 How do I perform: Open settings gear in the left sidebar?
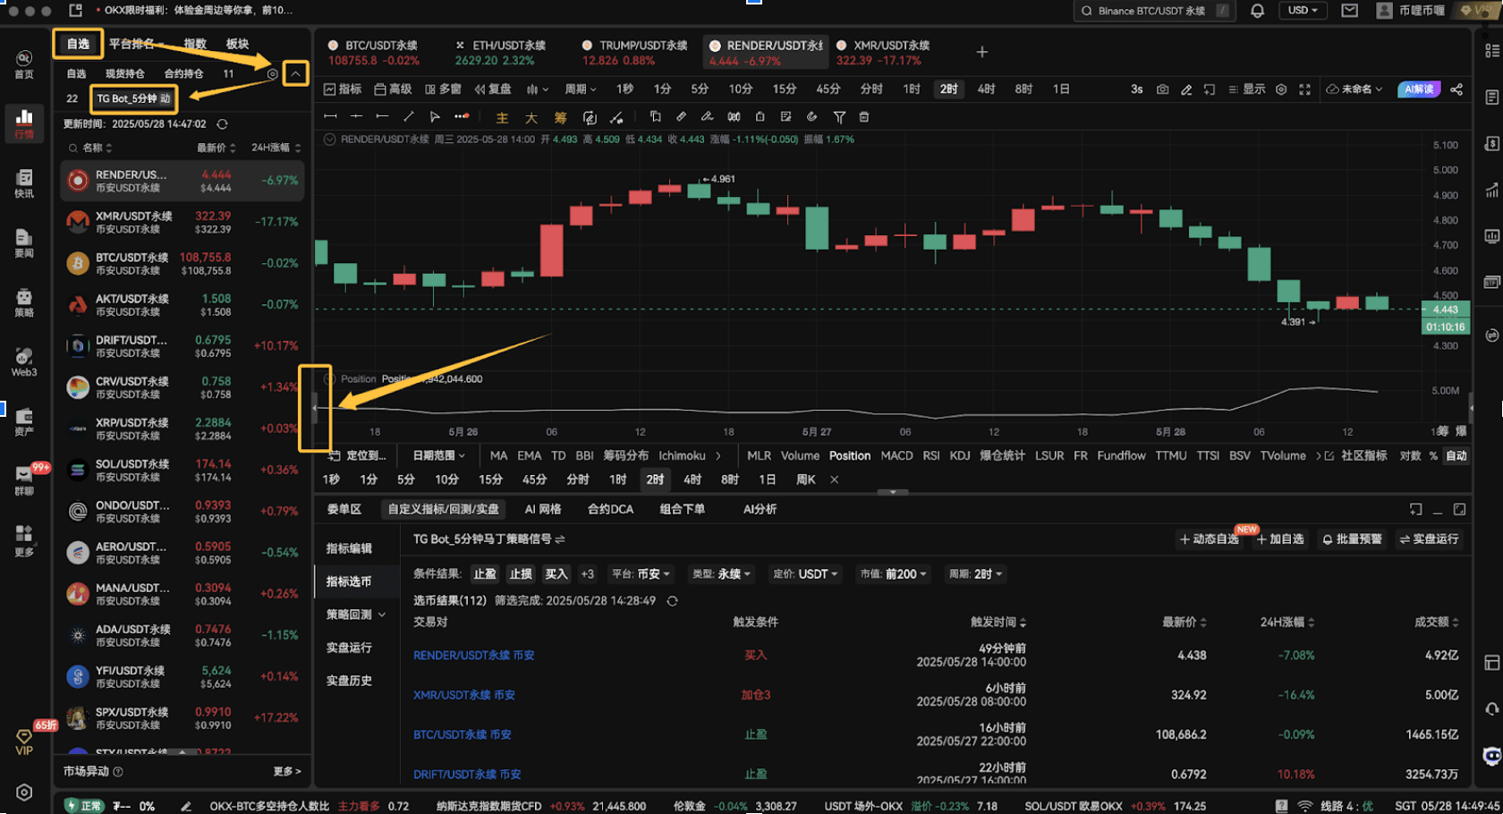(24, 793)
